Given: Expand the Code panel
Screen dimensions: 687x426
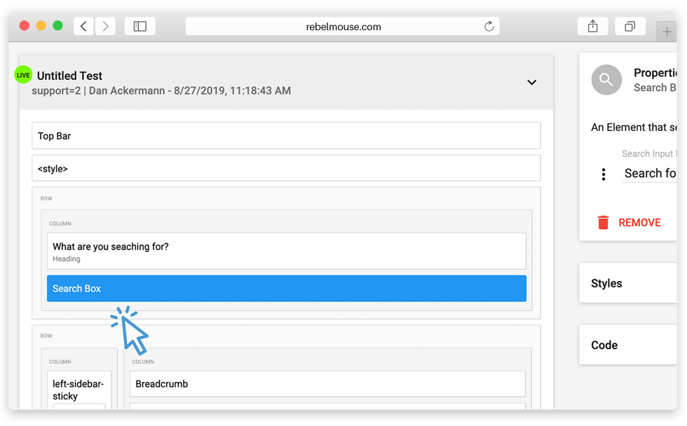Looking at the screenshot, I should pyautogui.click(x=627, y=345).
